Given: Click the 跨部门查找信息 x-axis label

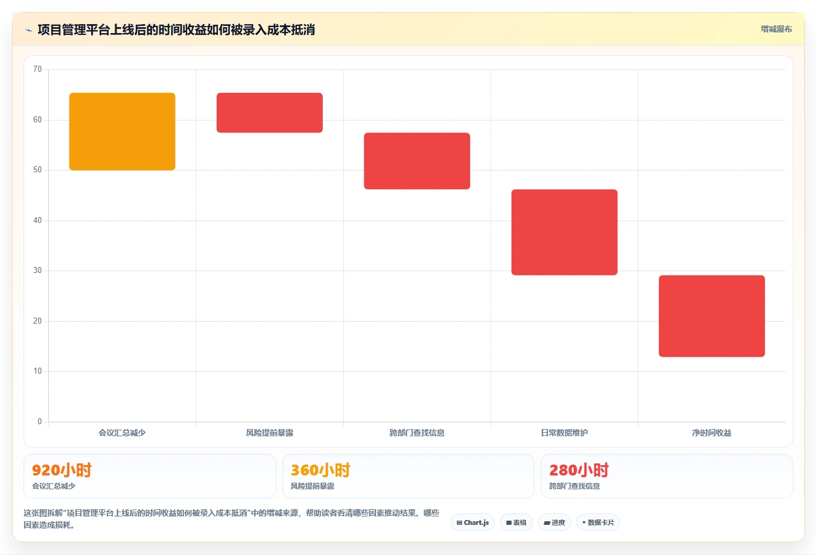Looking at the screenshot, I should pos(417,433).
